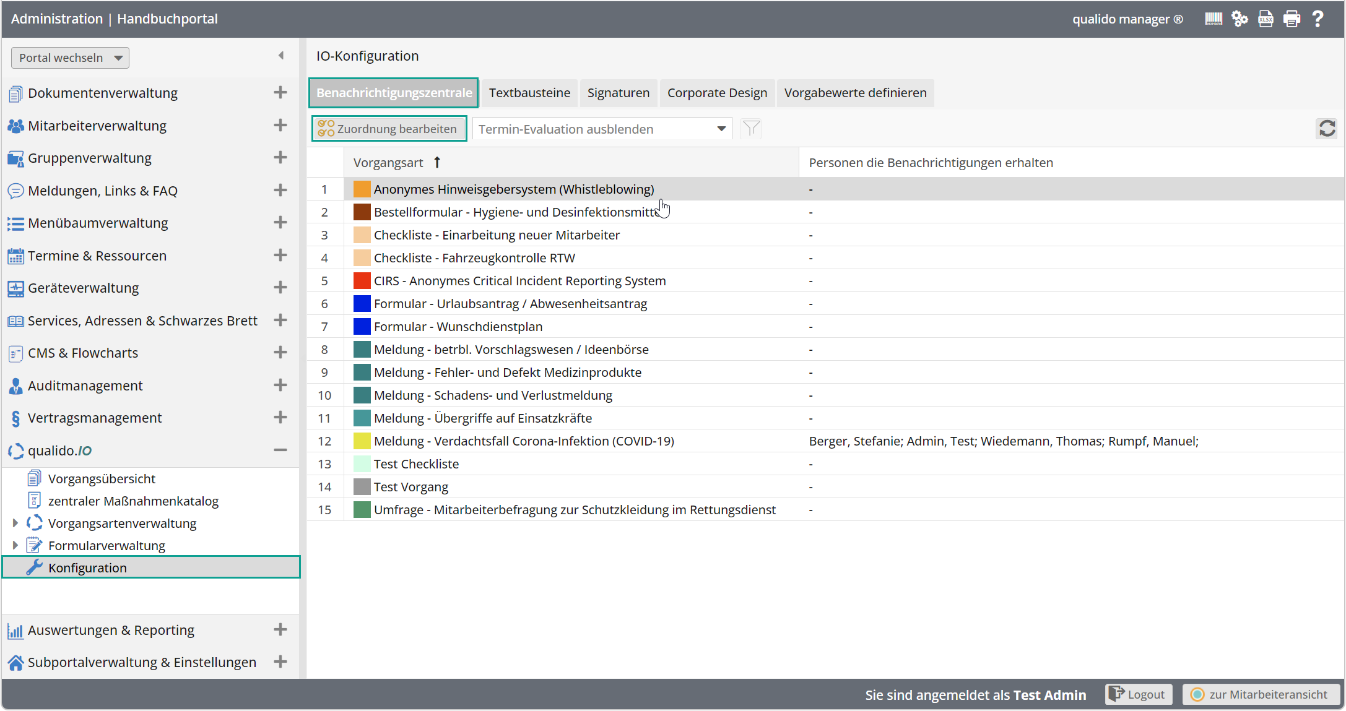Click Konfiguration wrench icon

35,567
